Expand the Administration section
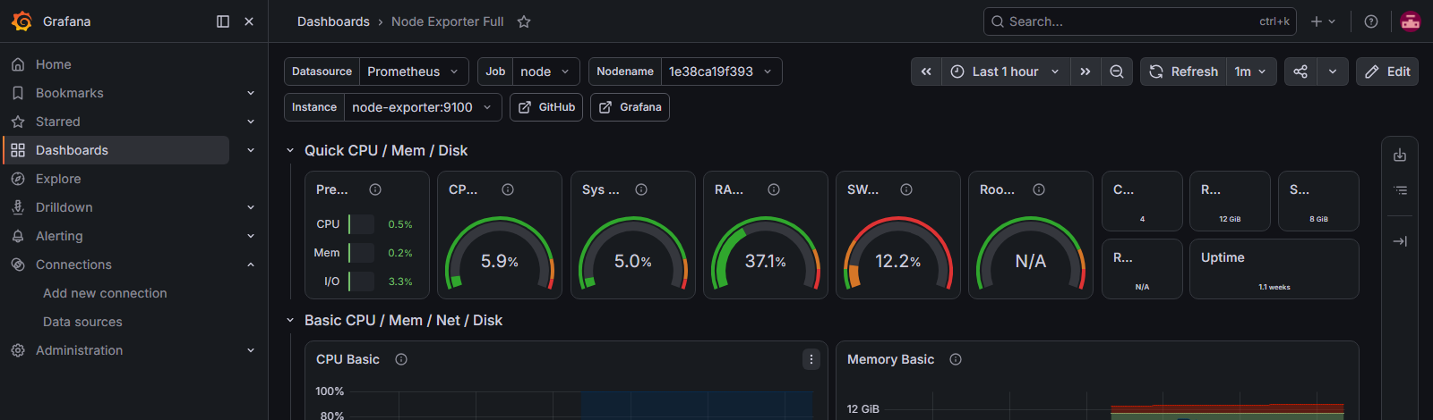1433x420 pixels. click(x=251, y=350)
